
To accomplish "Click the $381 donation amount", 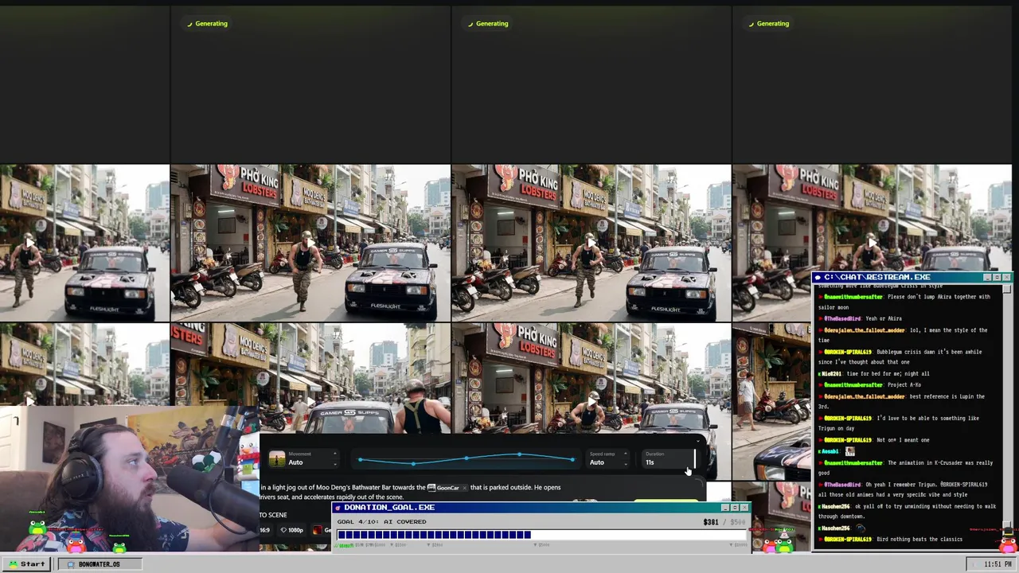I will [x=711, y=522].
